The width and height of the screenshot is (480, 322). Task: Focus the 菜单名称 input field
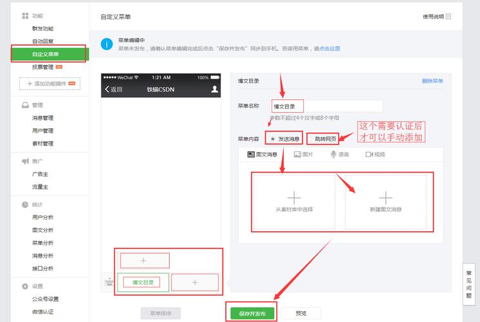[x=327, y=106]
